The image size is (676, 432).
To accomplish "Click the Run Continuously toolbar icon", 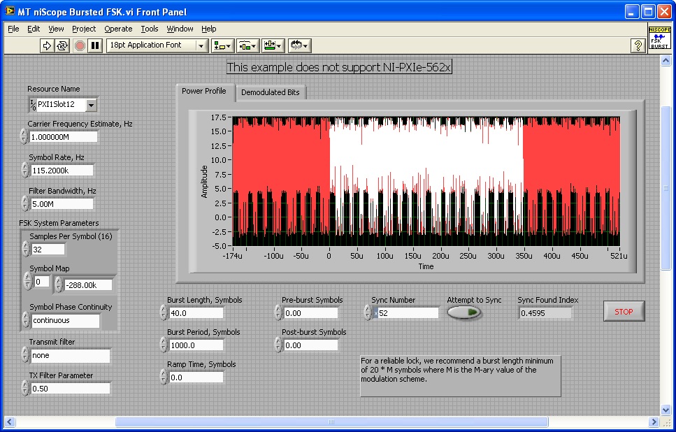I will coord(62,45).
